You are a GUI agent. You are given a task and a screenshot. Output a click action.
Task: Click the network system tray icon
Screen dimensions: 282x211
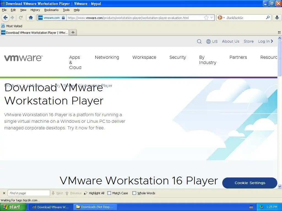pyautogui.click(x=262, y=207)
